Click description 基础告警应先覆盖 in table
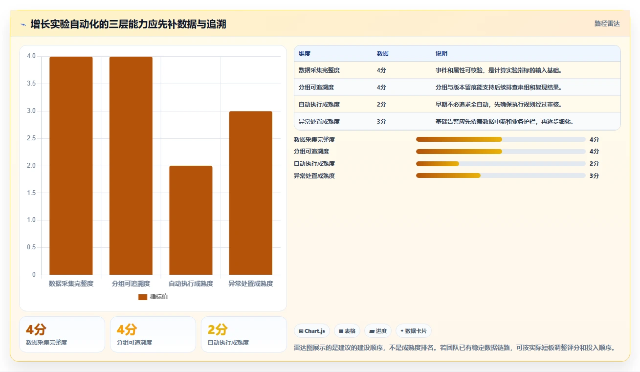Viewport: 640px width, 372px height. click(505, 122)
